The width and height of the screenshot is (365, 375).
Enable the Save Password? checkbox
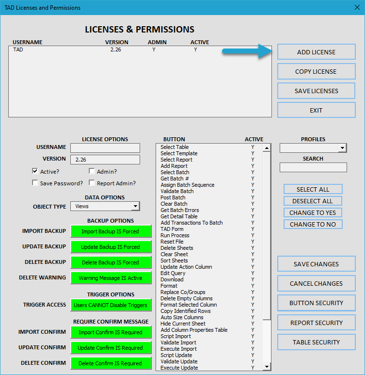coord(35,183)
